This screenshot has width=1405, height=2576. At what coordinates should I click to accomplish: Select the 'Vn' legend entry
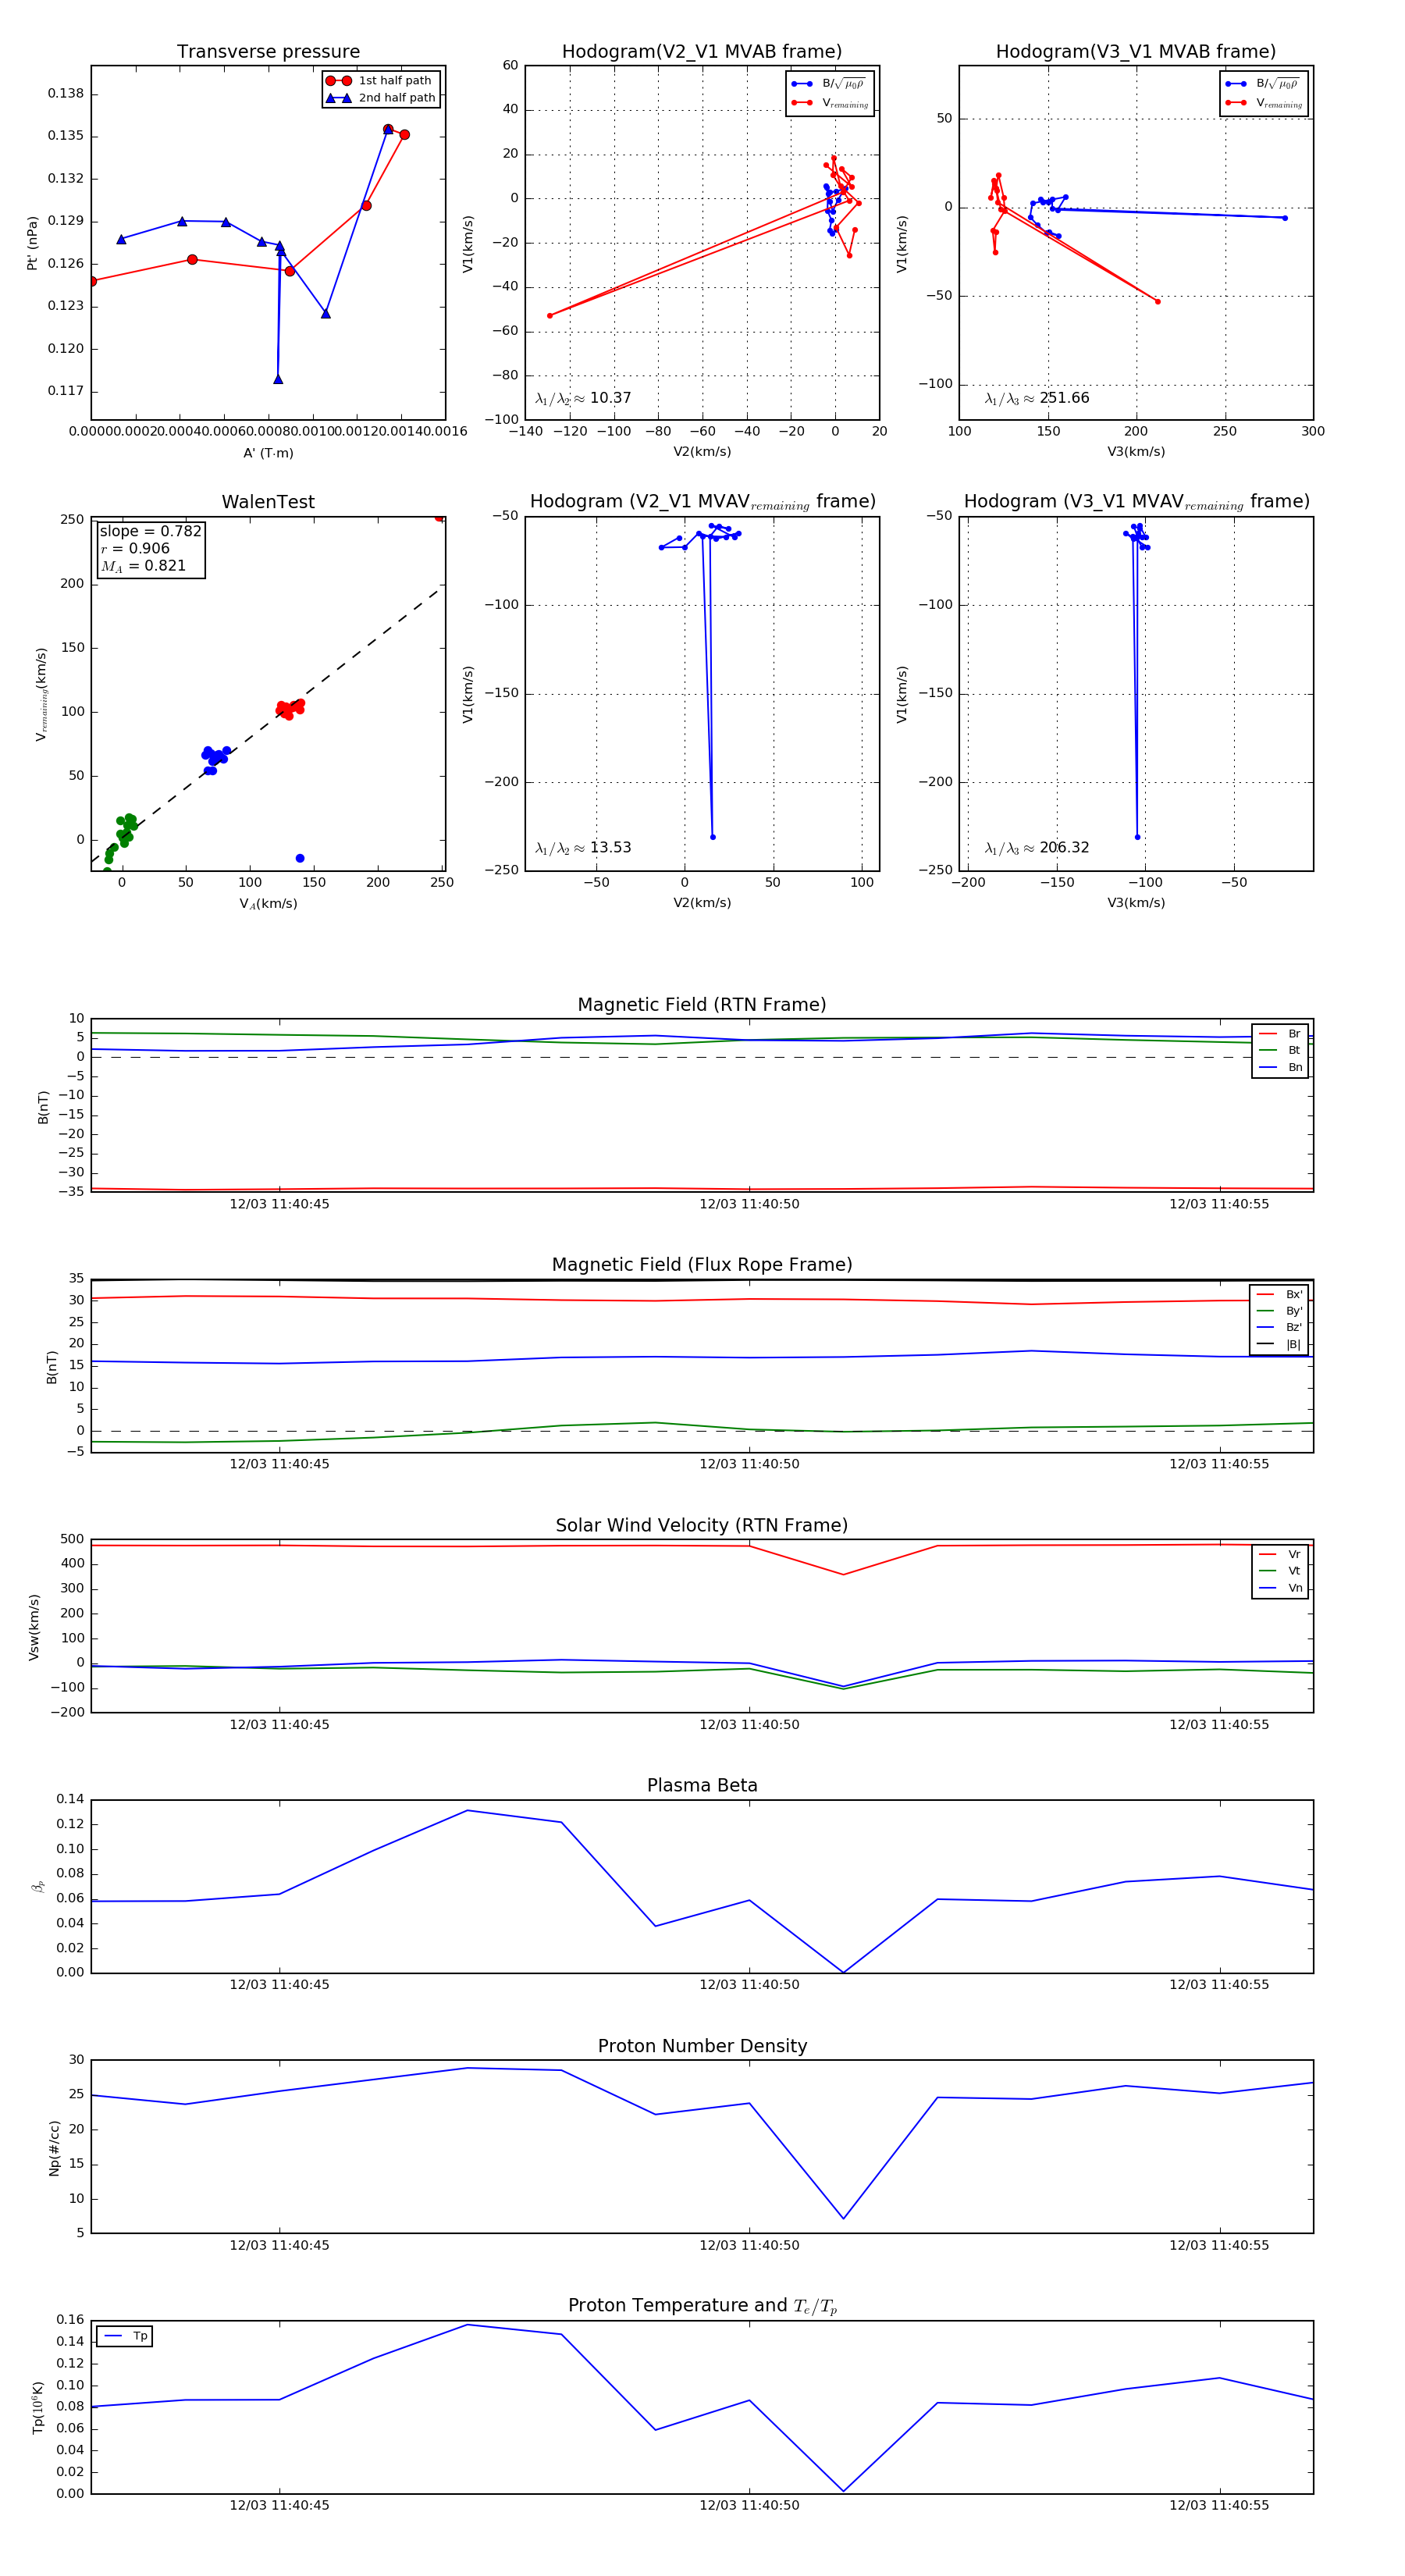point(1280,1588)
